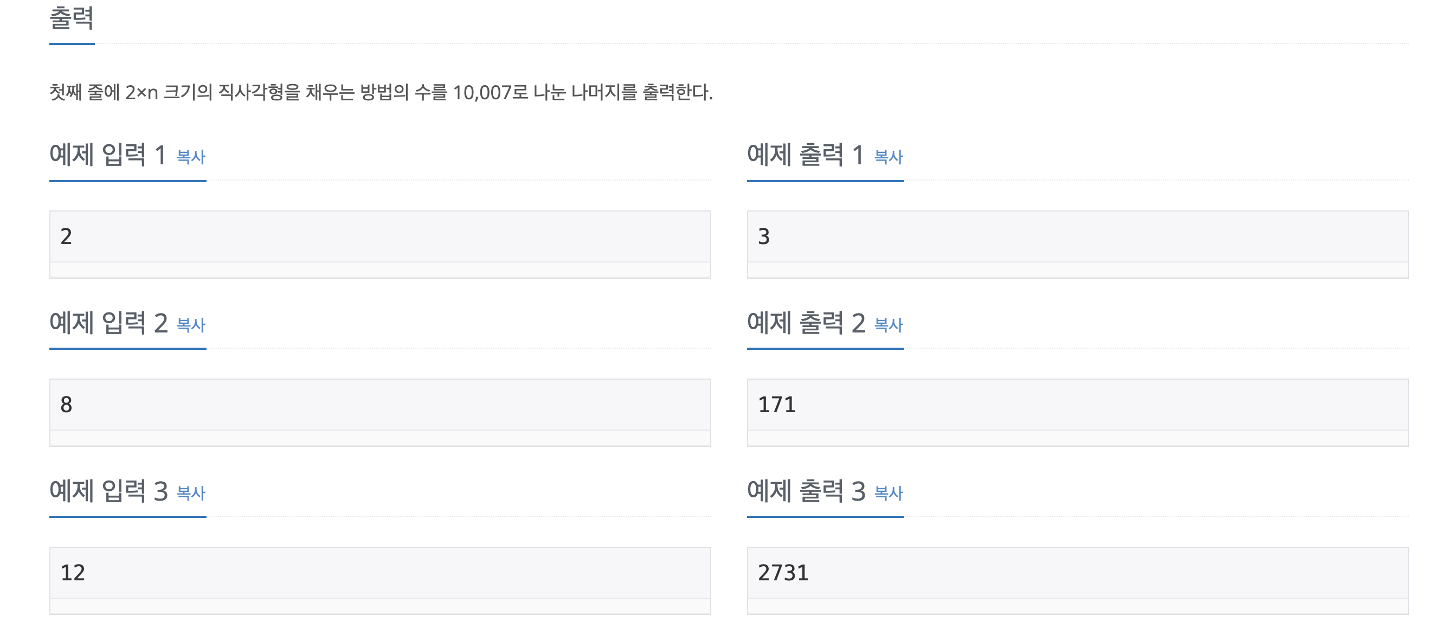The width and height of the screenshot is (1455, 640).
Task: Click the 예제 출력 3 heading
Action: click(x=806, y=491)
